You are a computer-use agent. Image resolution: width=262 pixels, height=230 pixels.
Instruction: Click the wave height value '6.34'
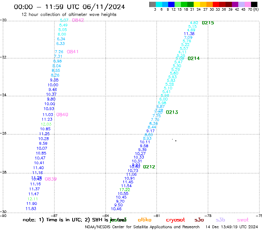tap(61, 39)
